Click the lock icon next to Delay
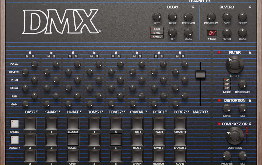This screenshot has height=165, width=262. [x=193, y=7]
